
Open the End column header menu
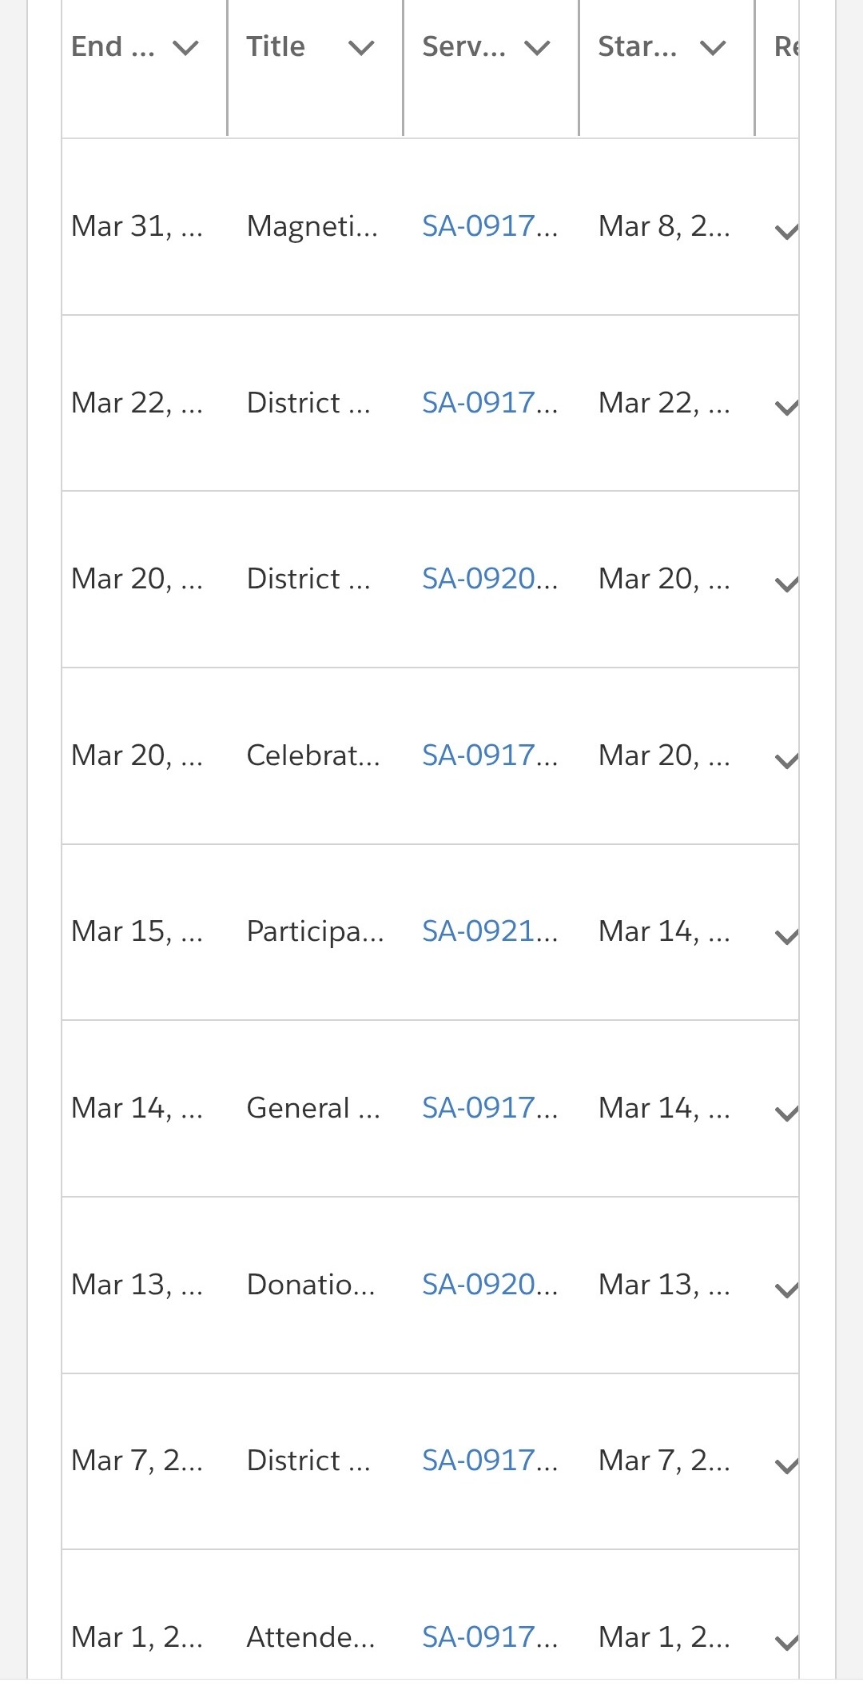[185, 48]
